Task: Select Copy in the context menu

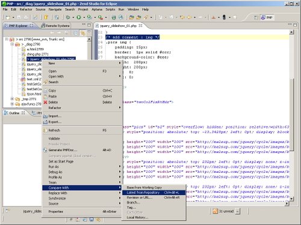Action: pyautogui.click(x=82, y=91)
